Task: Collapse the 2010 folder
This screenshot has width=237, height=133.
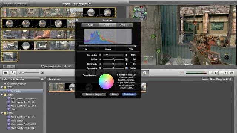Action: [2, 95]
